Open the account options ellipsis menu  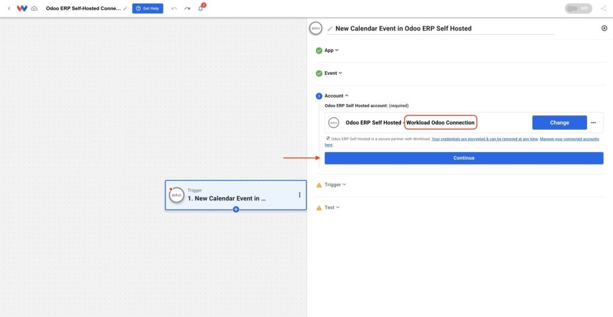[x=593, y=123]
